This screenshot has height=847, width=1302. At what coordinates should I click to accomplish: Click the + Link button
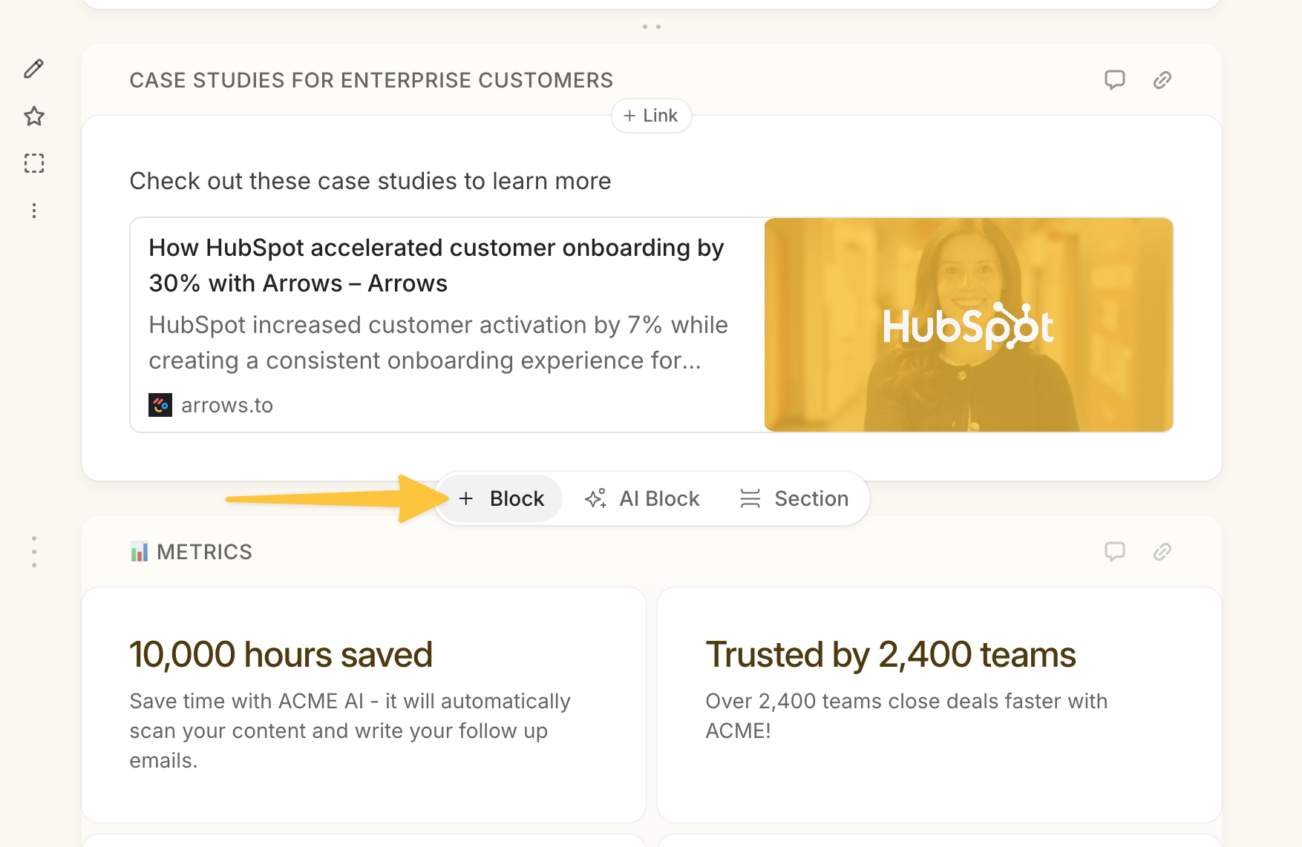click(651, 116)
